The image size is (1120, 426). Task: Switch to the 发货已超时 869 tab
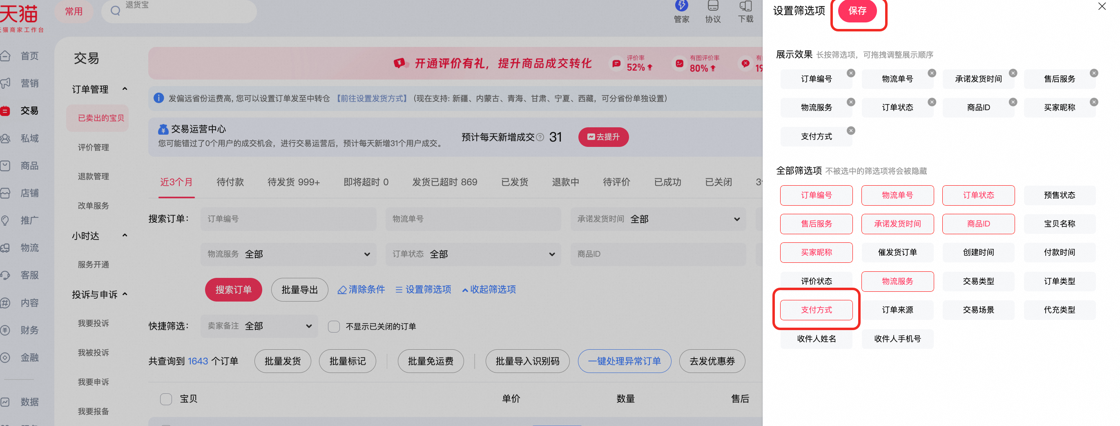(x=444, y=182)
